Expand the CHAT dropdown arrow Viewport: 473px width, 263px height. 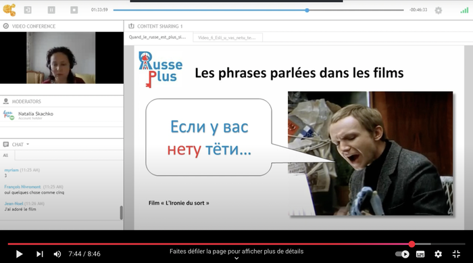[x=28, y=144]
